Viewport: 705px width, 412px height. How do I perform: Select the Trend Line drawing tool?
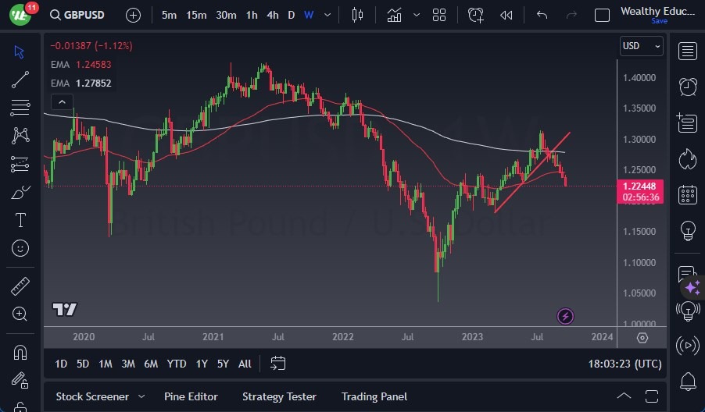(20, 79)
